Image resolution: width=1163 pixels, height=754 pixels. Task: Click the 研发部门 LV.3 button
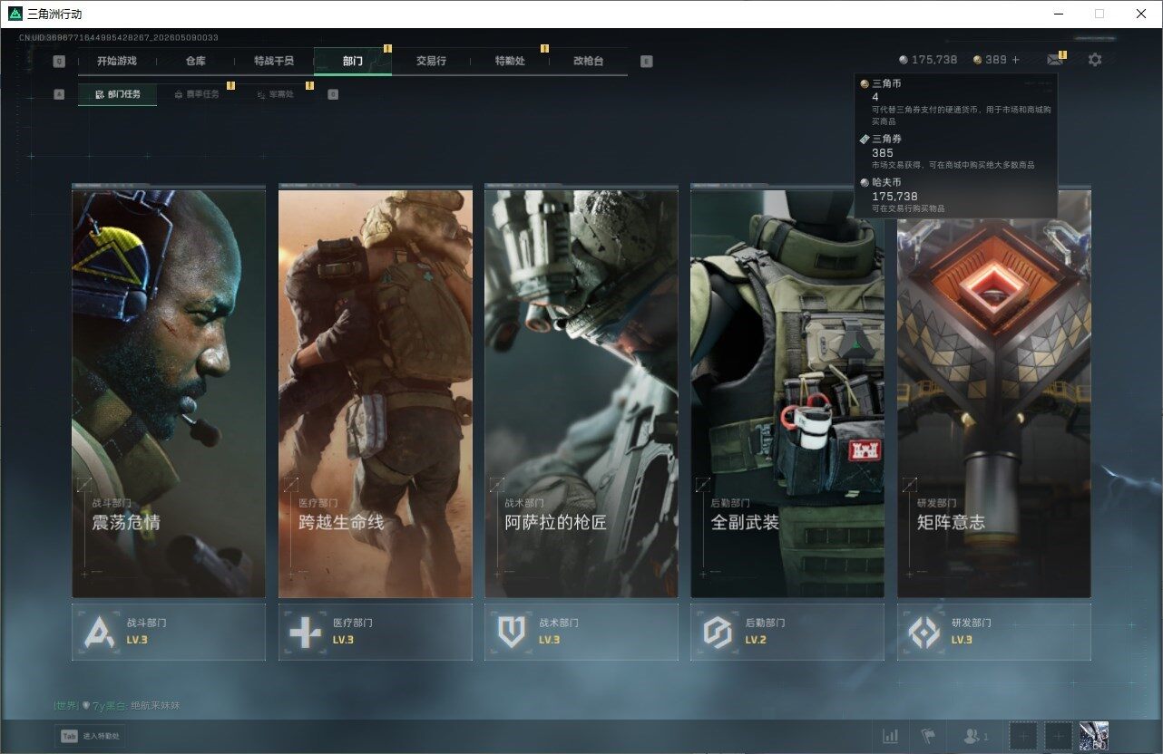(x=994, y=632)
